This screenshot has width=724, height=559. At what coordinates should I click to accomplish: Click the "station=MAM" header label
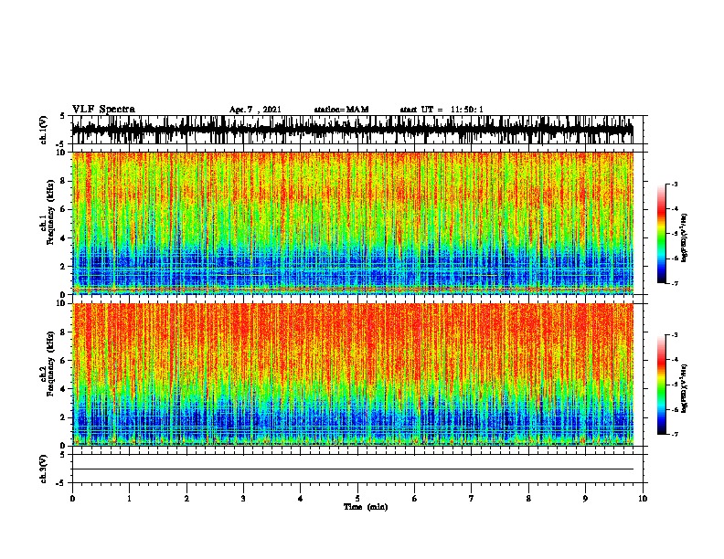[x=341, y=110]
